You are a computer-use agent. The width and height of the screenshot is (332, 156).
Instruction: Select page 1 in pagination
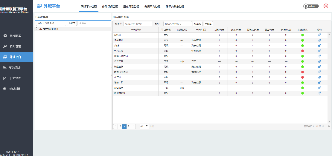(x=124, y=126)
